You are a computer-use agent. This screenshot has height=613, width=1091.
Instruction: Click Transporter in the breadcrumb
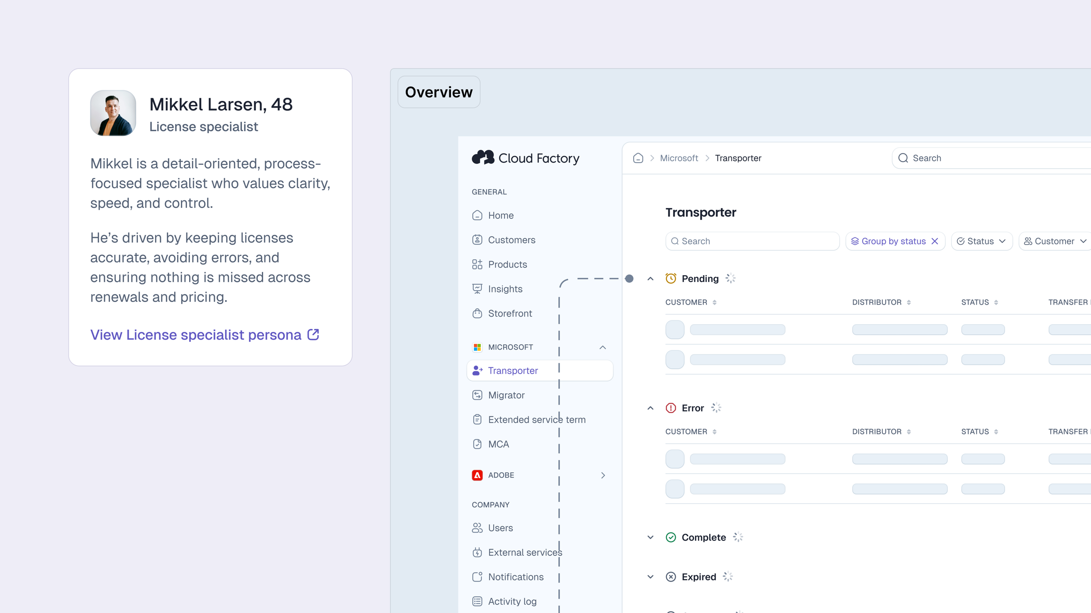[x=738, y=158]
